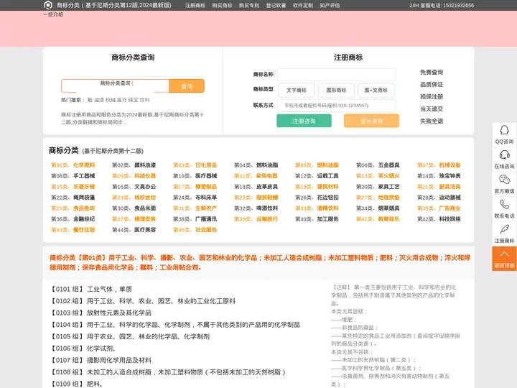Open 第09类 科技仪器 category
This screenshot has width=517, height=388.
(x=134, y=176)
